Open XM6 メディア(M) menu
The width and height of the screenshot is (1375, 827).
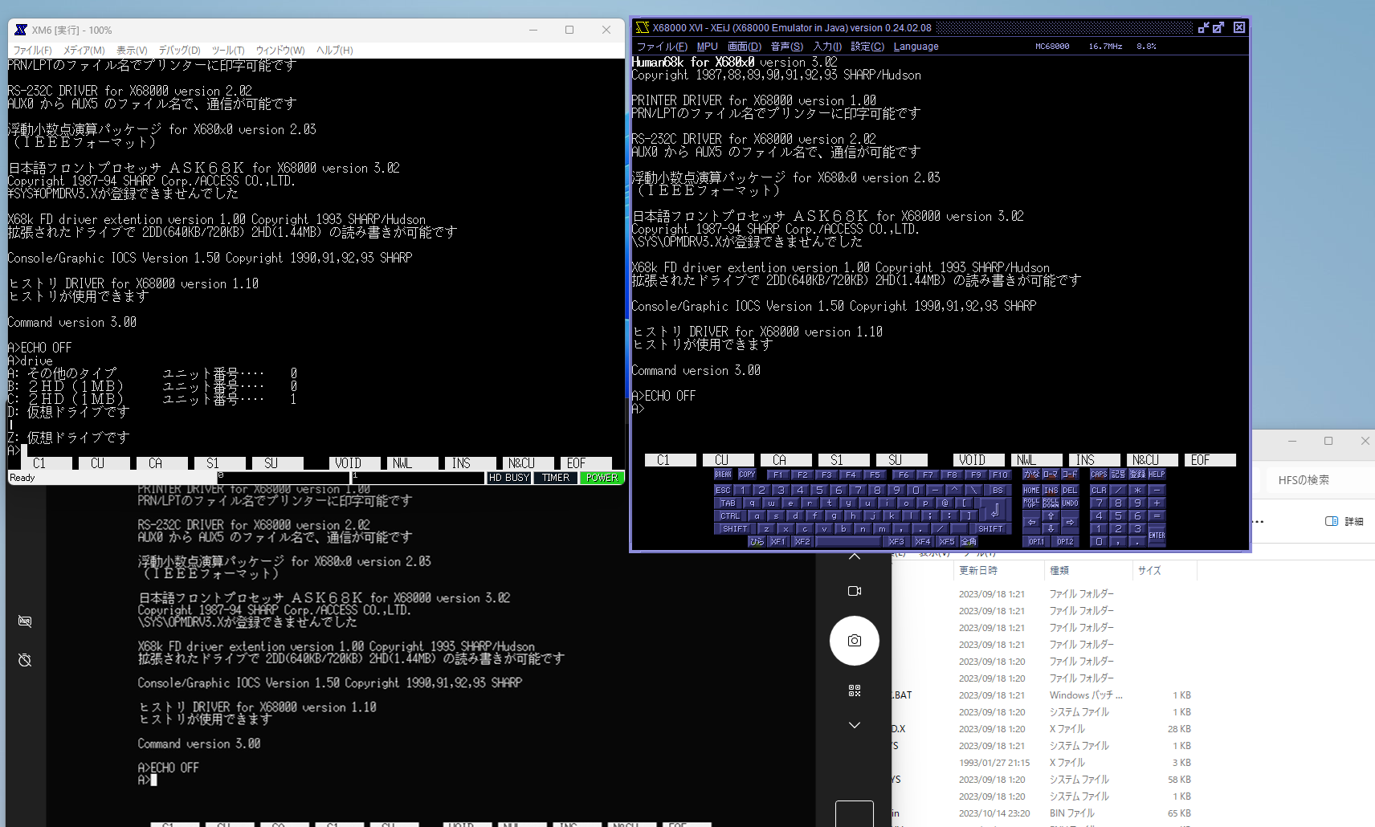pyautogui.click(x=84, y=50)
